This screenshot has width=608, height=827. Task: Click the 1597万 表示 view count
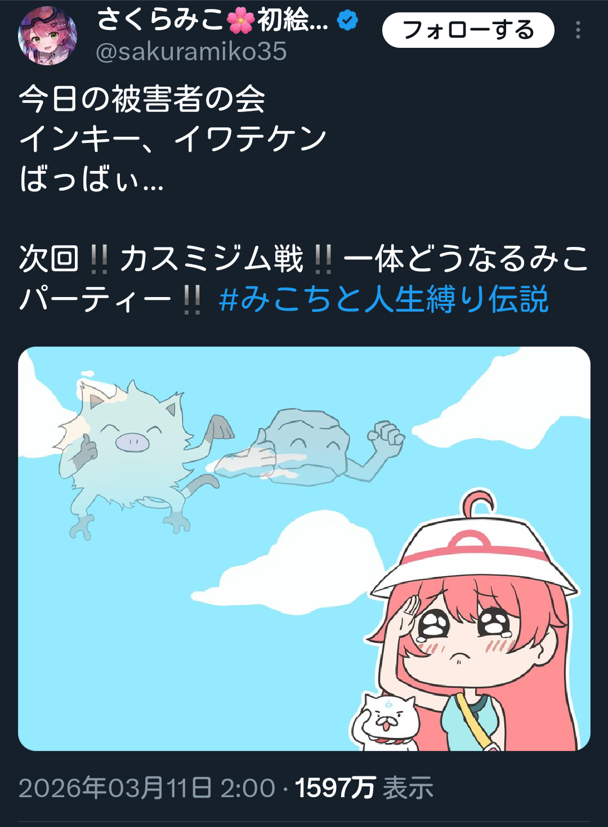[364, 788]
